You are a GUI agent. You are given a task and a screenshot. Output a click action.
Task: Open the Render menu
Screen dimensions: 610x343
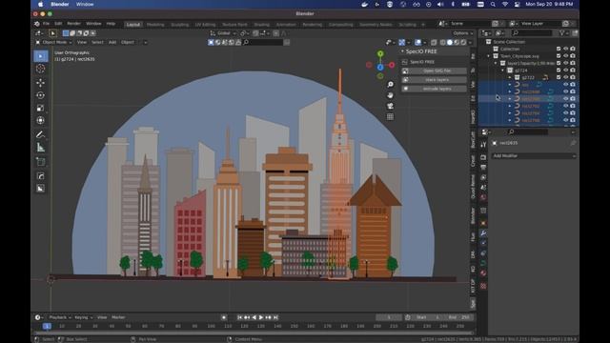(x=73, y=24)
